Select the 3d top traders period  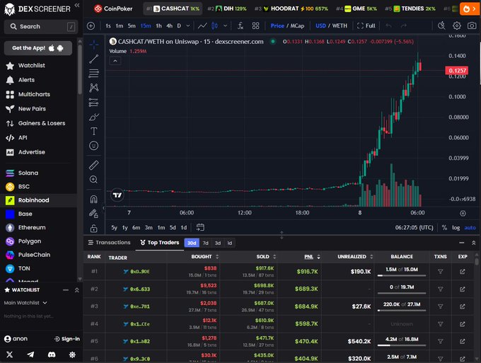click(x=217, y=243)
